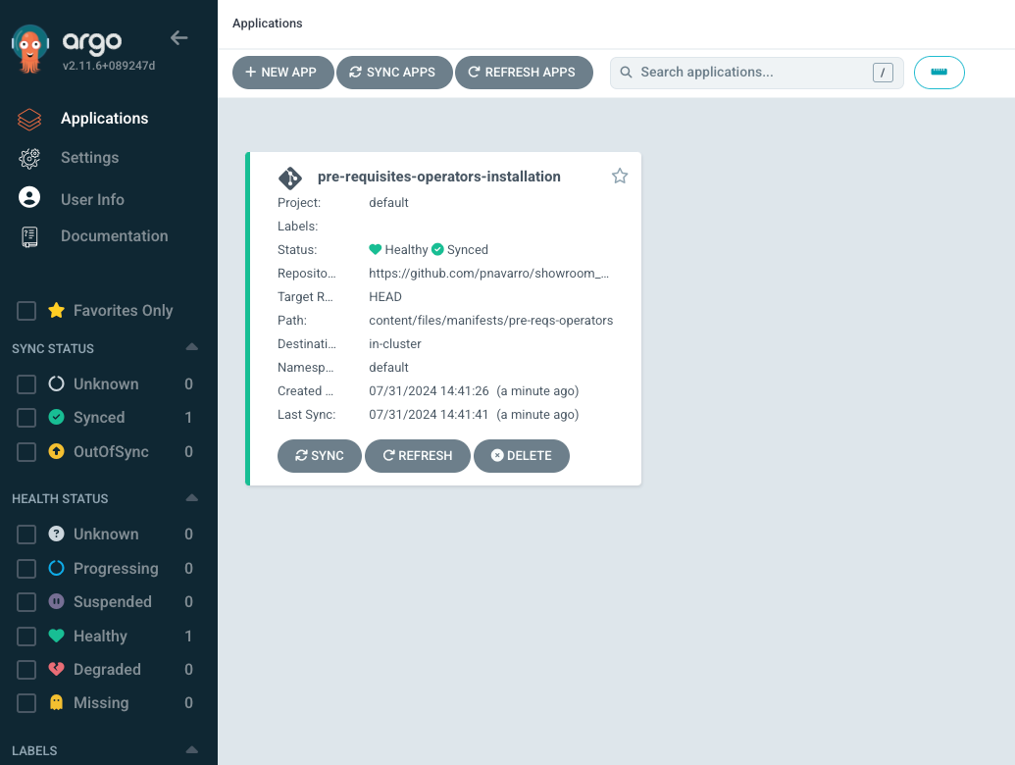
Task: Delete the pre-requisites-operators-installation application
Action: click(521, 456)
